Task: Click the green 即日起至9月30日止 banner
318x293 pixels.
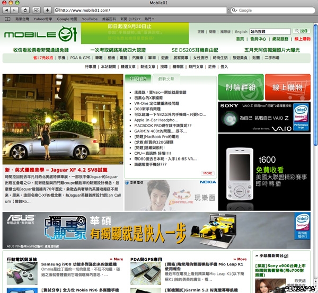Action: tap(135, 33)
